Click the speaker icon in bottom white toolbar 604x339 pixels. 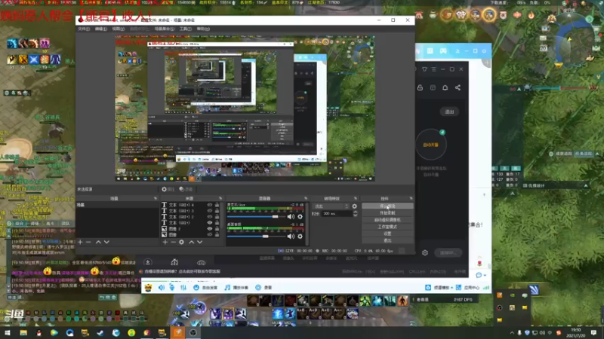(162, 288)
